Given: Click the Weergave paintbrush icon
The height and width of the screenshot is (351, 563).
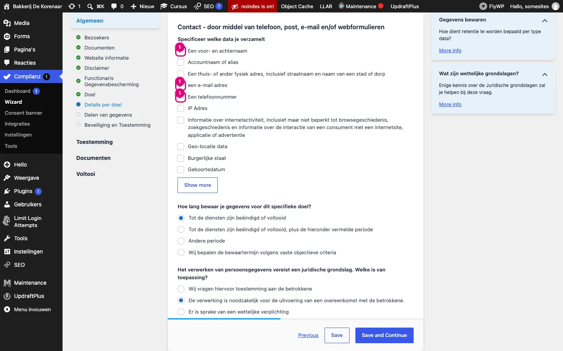Looking at the screenshot, I should click(x=7, y=178).
